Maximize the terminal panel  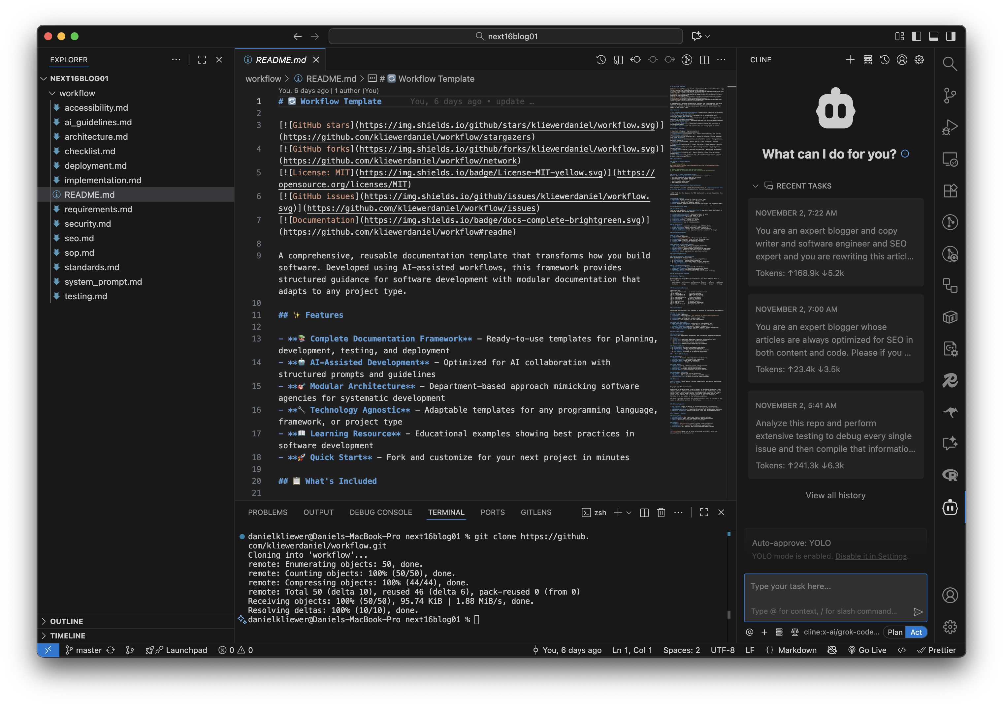tap(704, 513)
